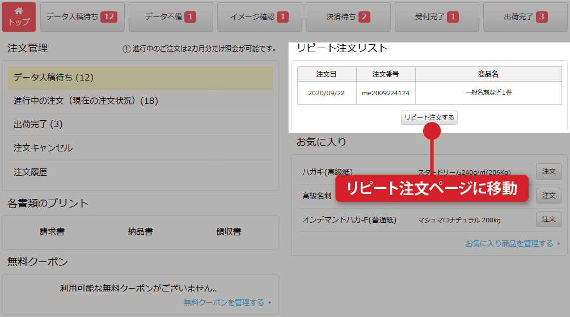This screenshot has width=570, height=317.
Task: Open お気に入り商品を管理する link
Action: [513, 244]
